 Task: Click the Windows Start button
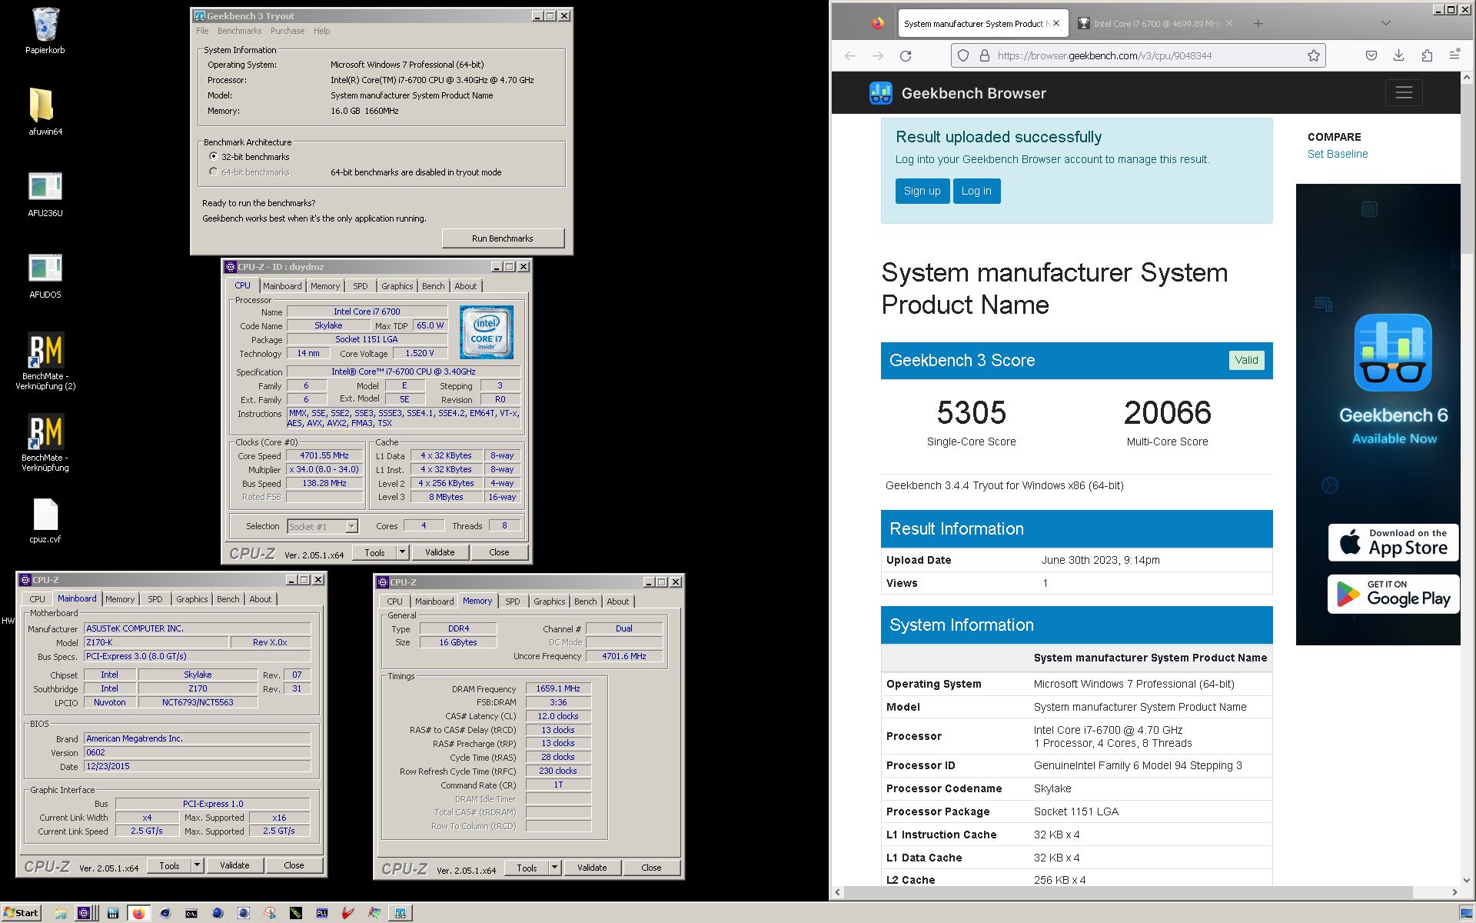(x=21, y=913)
